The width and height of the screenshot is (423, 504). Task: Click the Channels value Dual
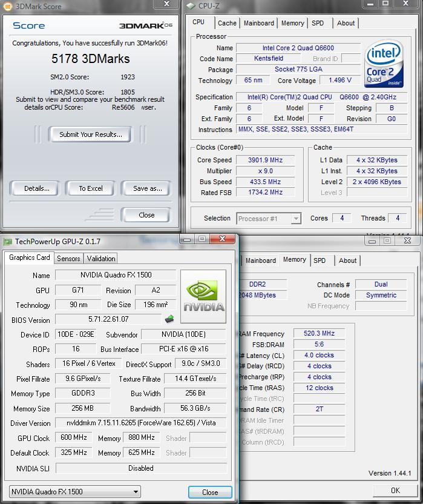[x=381, y=284]
